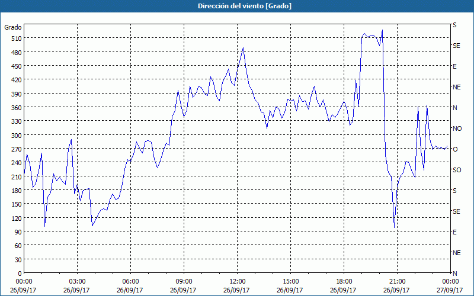
Task: Click the '06:00' time axis label
Action: (x=130, y=282)
